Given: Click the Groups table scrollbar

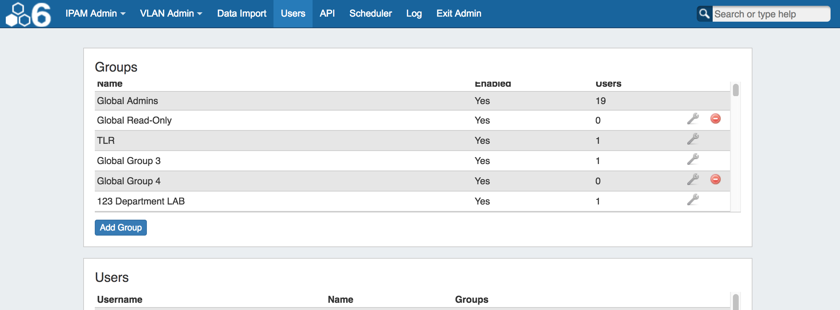Looking at the screenshot, I should [x=735, y=90].
